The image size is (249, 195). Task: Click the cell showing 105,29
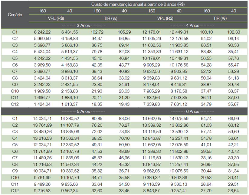pyautogui.click(x=124, y=32)
